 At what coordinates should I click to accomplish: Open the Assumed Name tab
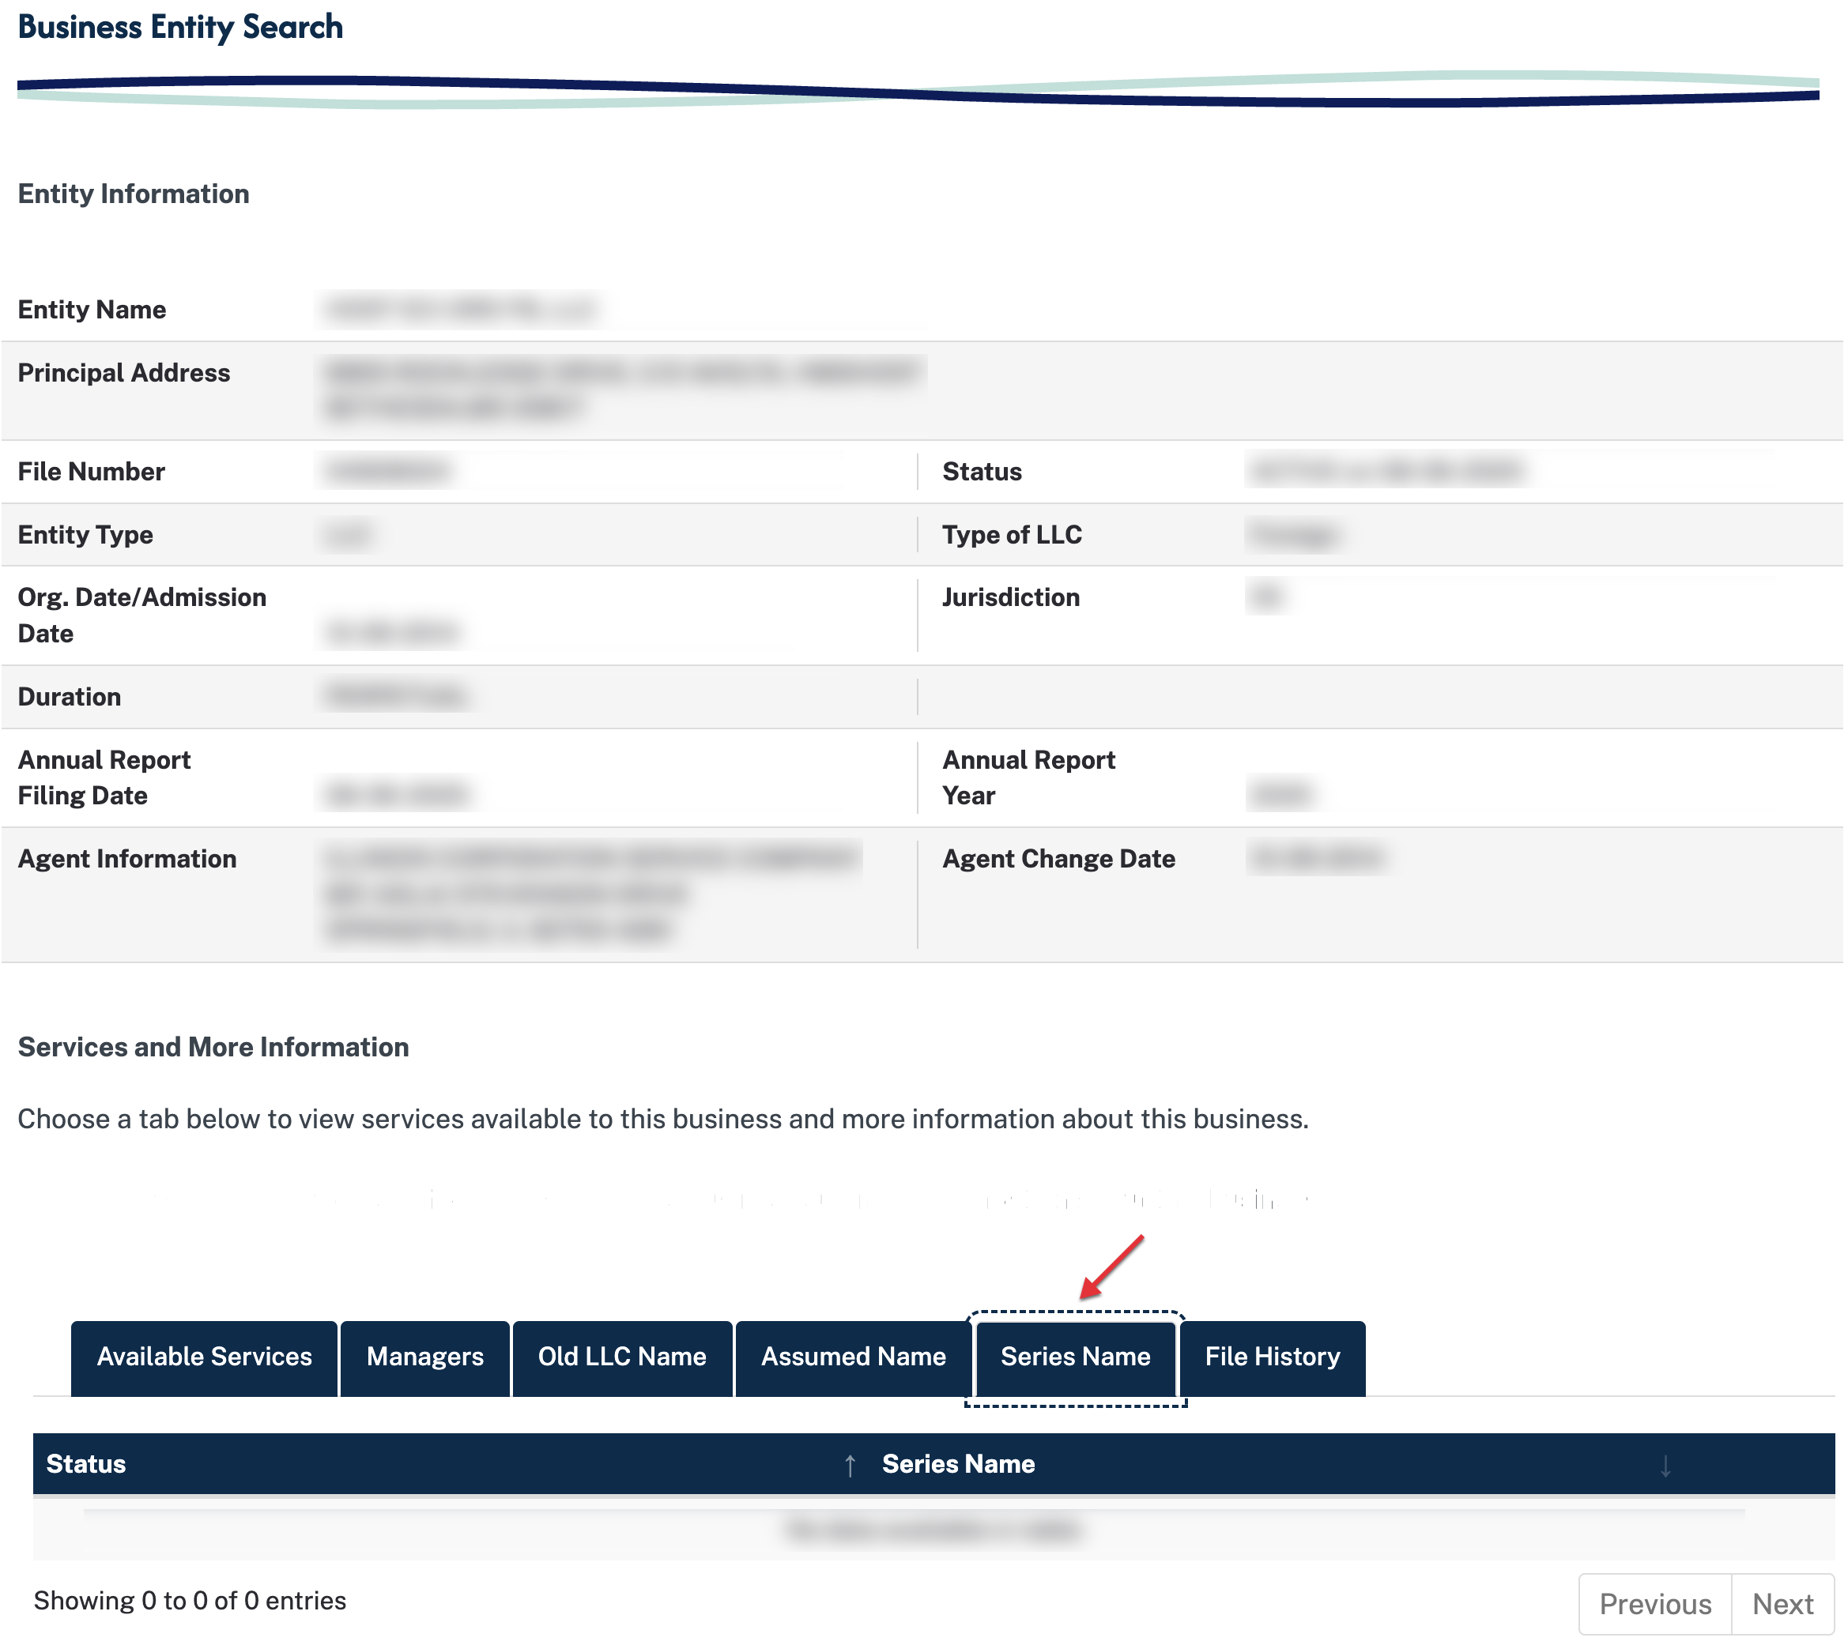click(x=854, y=1357)
